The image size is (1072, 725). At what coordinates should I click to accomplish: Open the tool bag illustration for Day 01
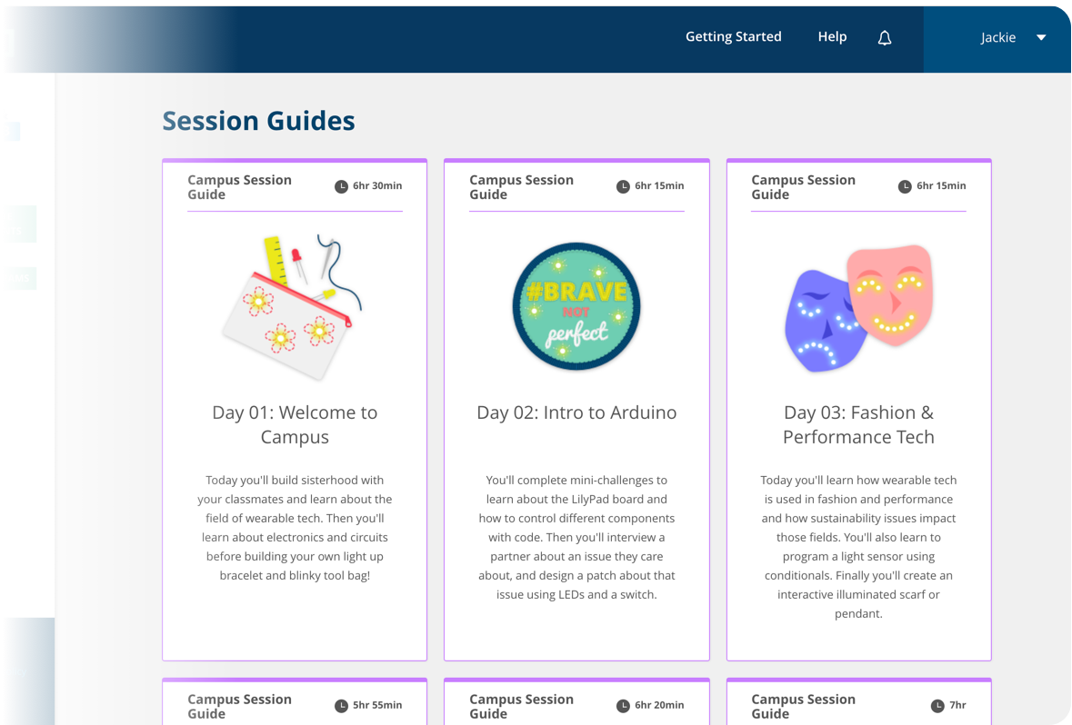pyautogui.click(x=293, y=306)
